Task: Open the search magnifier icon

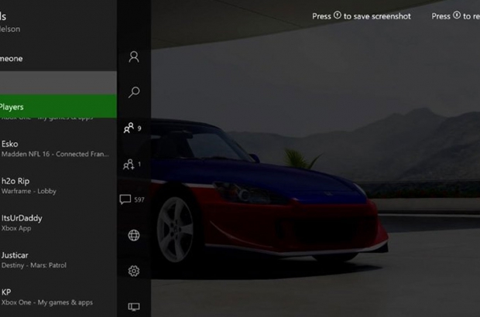Action: (134, 92)
